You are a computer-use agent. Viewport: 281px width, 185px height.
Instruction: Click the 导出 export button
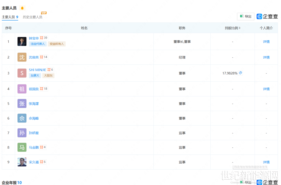(246, 16)
